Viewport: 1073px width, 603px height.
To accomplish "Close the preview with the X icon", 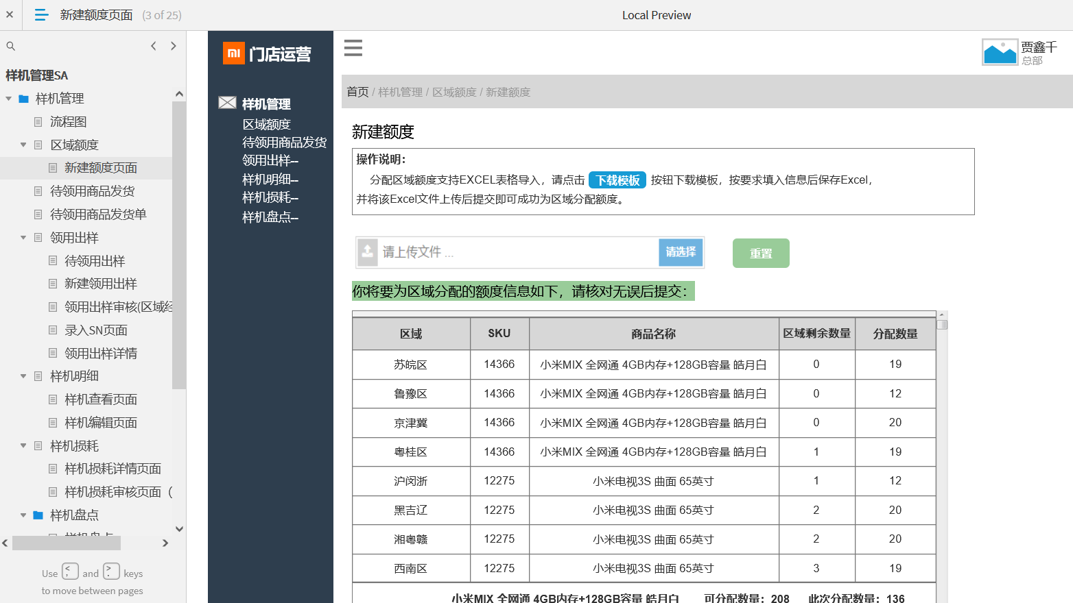I will coord(10,14).
